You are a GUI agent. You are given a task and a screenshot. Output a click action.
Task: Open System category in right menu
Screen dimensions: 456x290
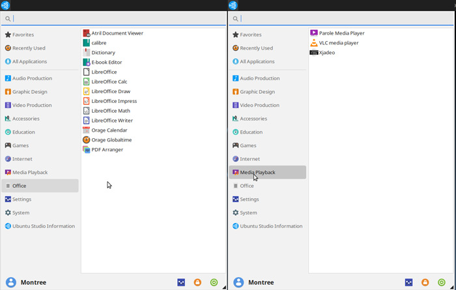[x=268, y=212]
